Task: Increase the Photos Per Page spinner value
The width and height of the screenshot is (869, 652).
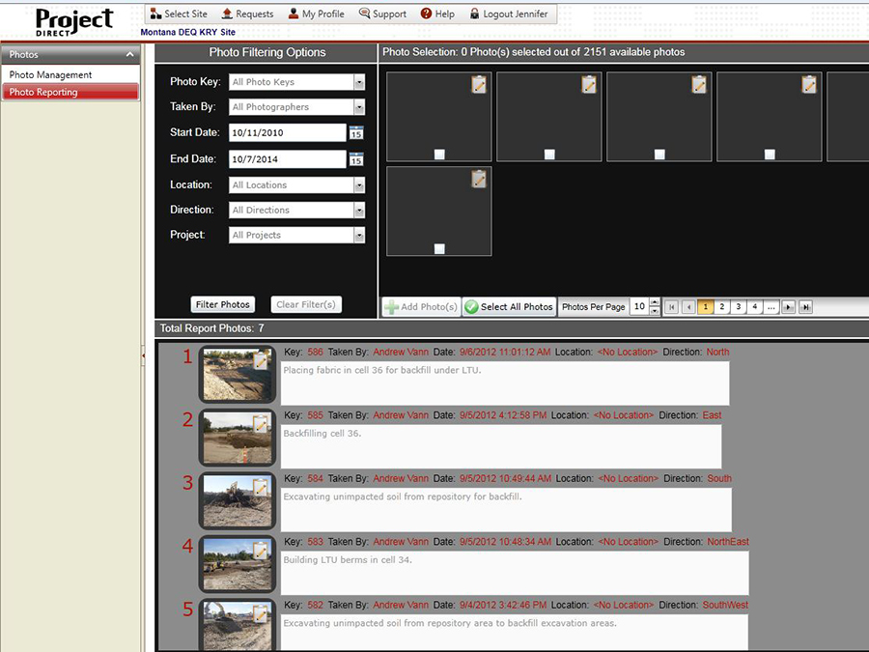Action: (x=655, y=302)
